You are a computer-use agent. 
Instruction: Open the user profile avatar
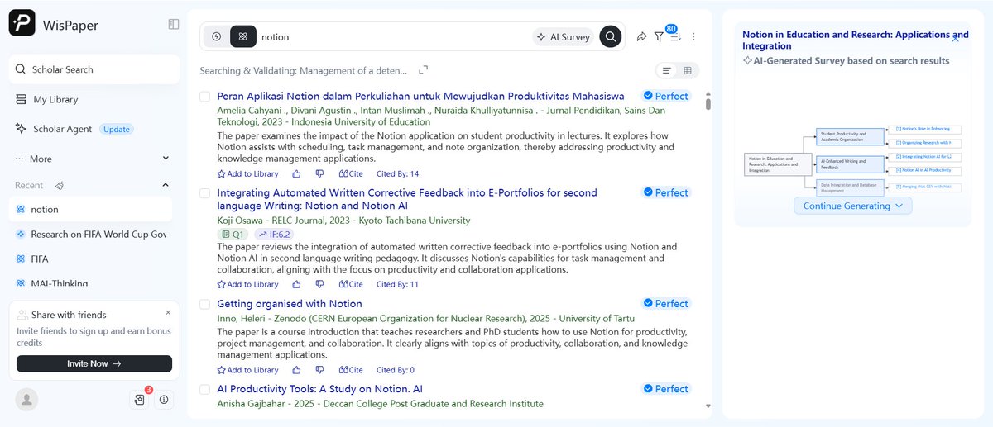(27, 399)
